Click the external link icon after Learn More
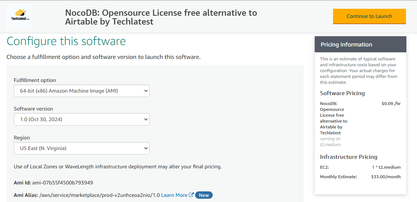 tap(191, 195)
